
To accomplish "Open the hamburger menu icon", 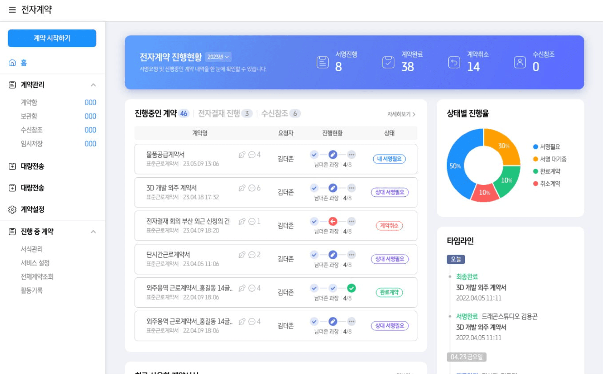I will (12, 10).
